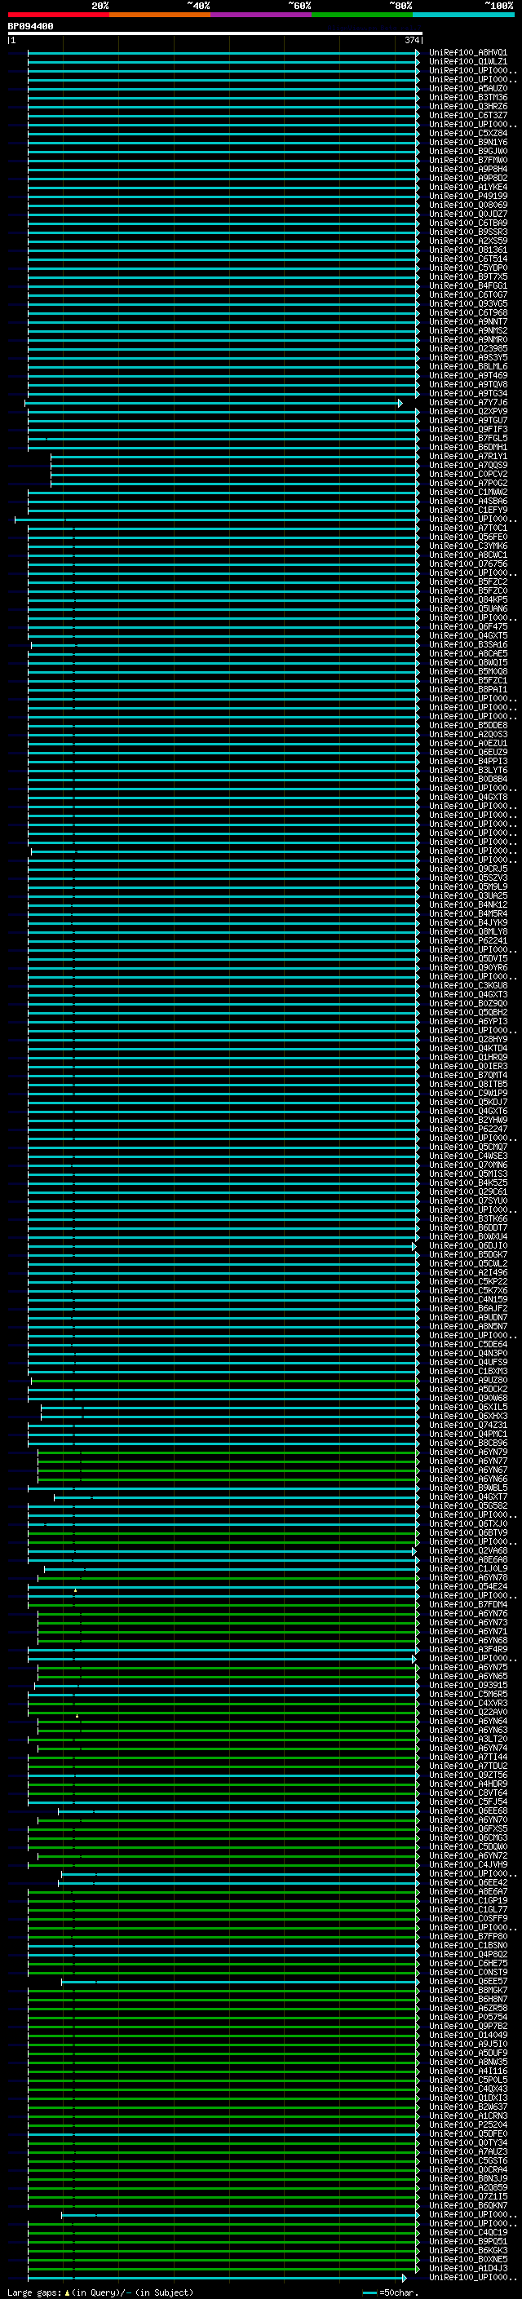
Task: Open UniRef100_B9SSR3 hit label
Action: pyautogui.click(x=468, y=232)
